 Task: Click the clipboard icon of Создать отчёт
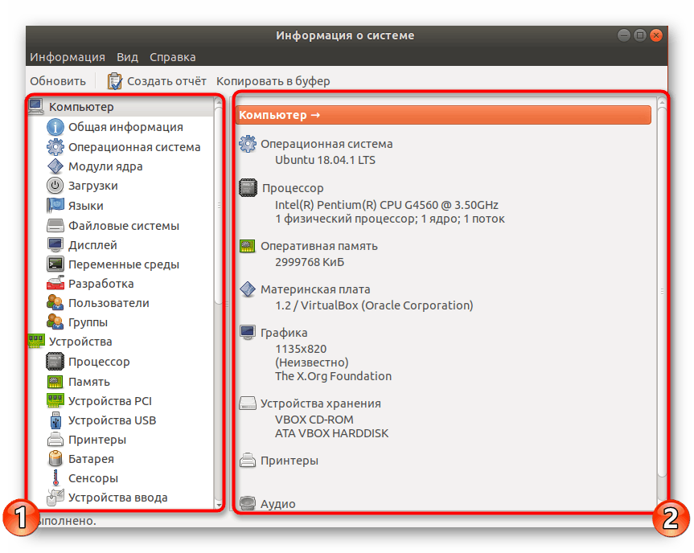tap(115, 81)
